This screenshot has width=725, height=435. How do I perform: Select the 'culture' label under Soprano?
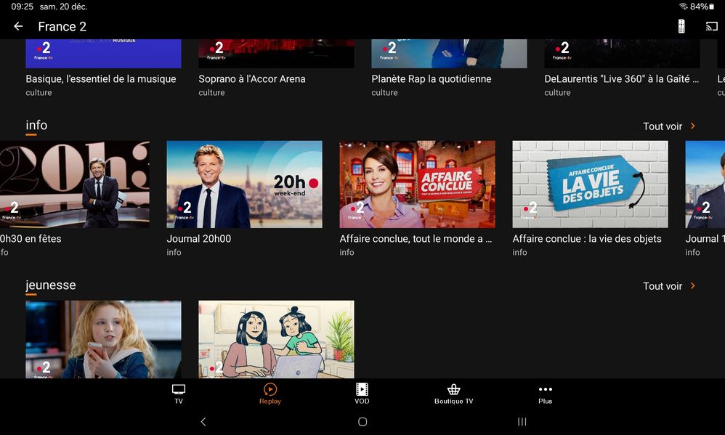pyautogui.click(x=211, y=92)
